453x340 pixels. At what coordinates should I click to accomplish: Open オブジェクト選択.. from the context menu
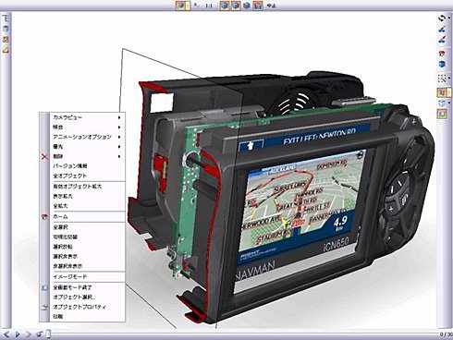[82, 297]
